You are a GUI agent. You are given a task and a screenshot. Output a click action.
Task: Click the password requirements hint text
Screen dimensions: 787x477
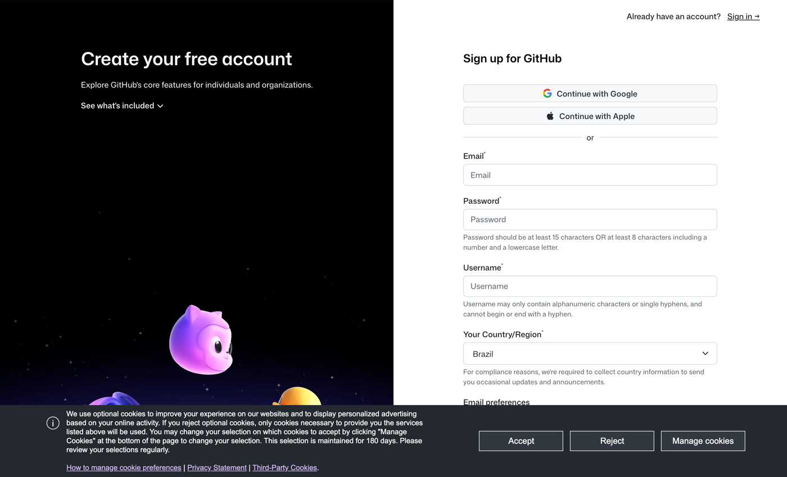(585, 242)
